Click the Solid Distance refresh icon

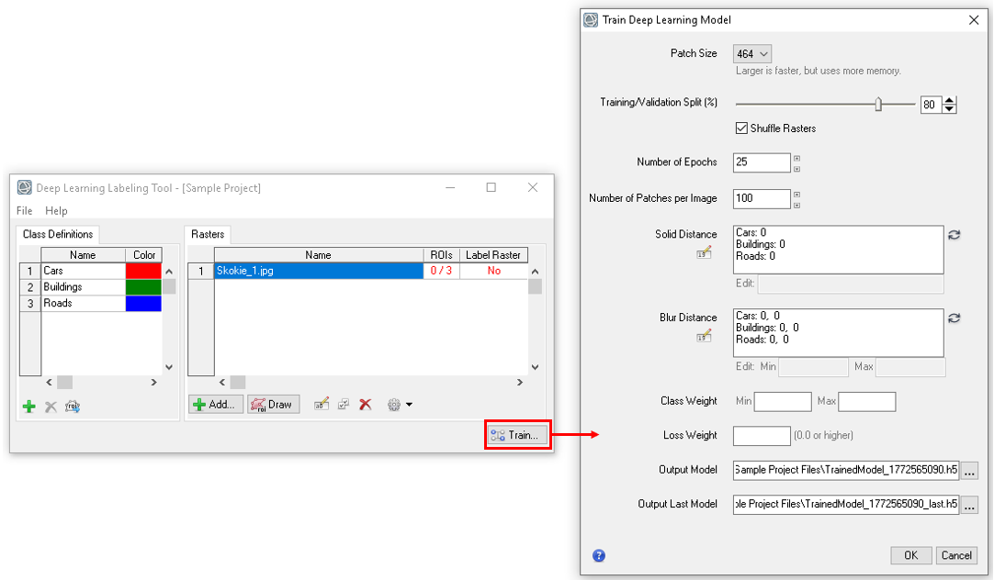click(x=954, y=235)
